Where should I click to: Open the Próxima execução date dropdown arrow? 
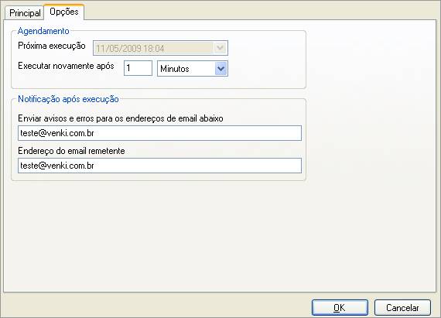[220, 47]
